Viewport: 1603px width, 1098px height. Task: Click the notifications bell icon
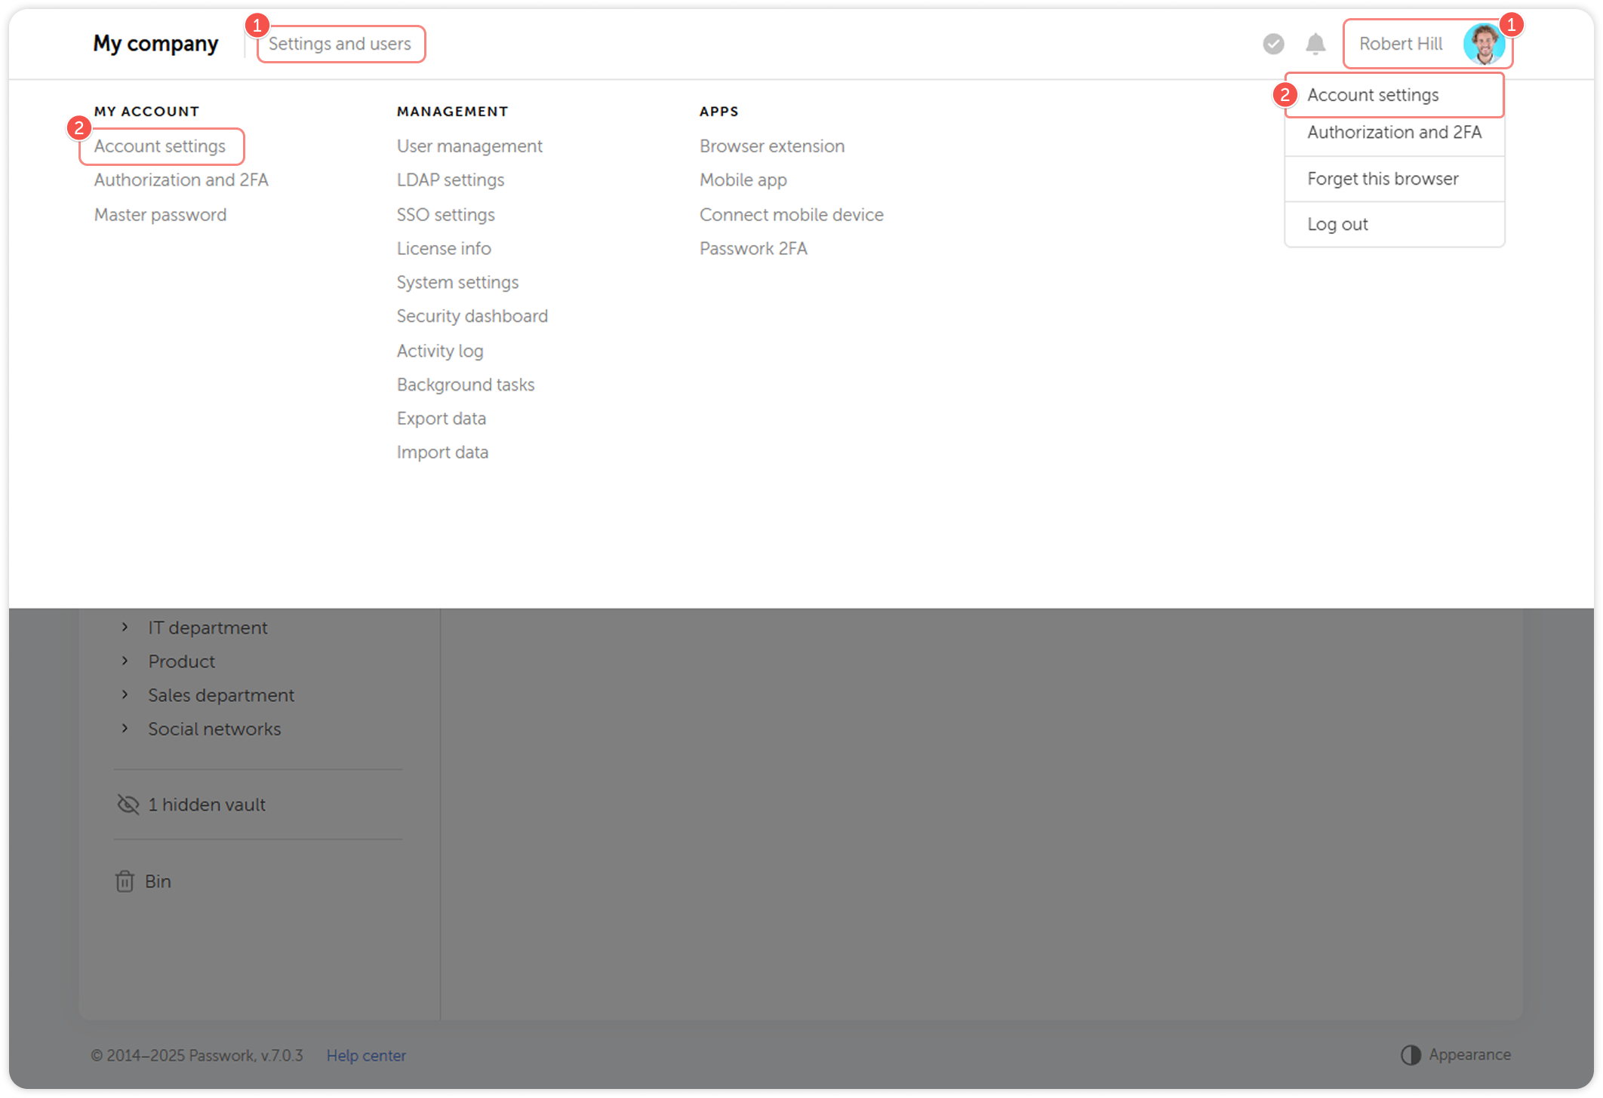click(x=1315, y=44)
